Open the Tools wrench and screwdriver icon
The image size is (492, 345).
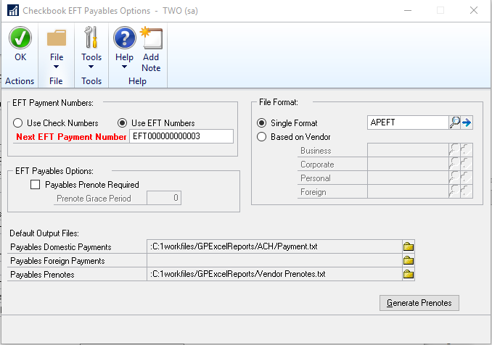(x=91, y=37)
